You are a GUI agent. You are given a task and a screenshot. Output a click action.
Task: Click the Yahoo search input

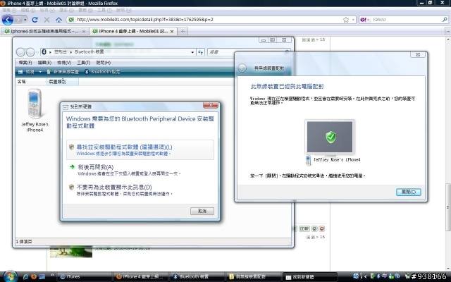406,20
